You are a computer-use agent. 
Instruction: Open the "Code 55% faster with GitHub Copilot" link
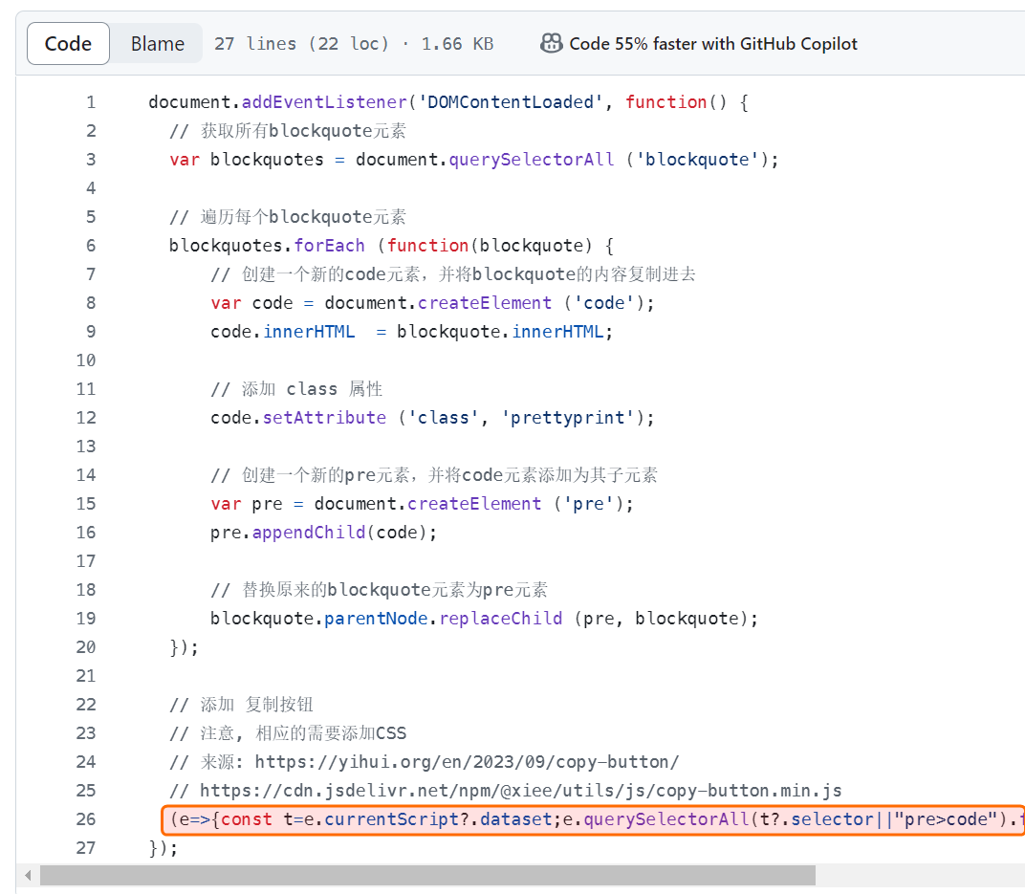point(712,44)
